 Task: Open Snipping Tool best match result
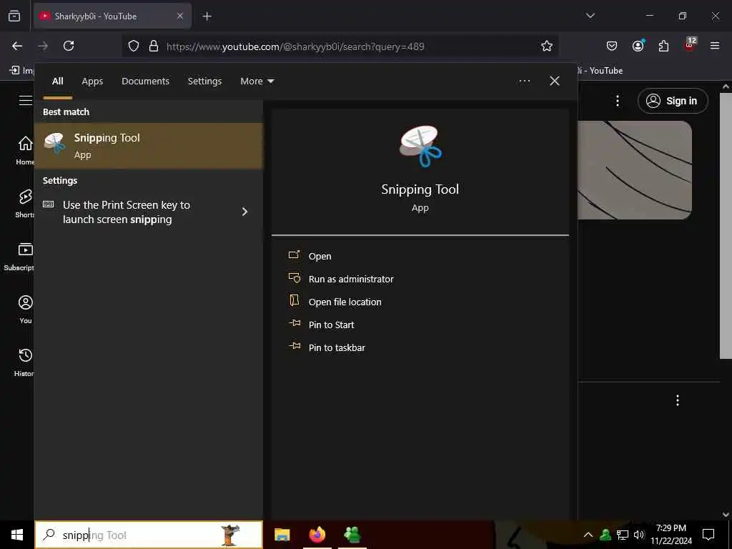tap(149, 146)
